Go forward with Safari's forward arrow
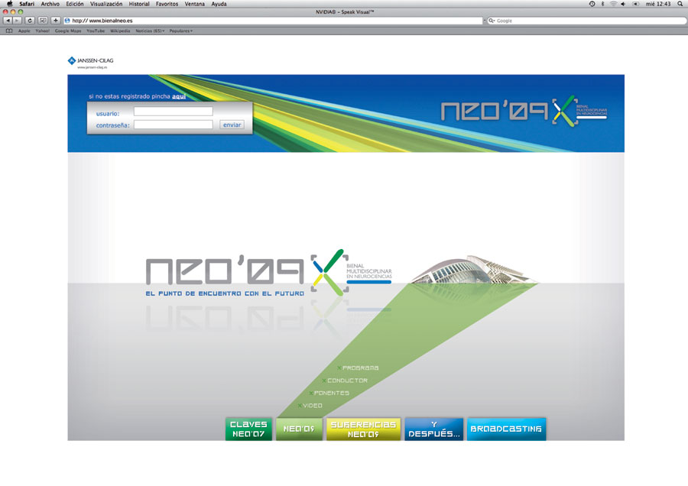Screen dimensions: 688x486 point(17,21)
